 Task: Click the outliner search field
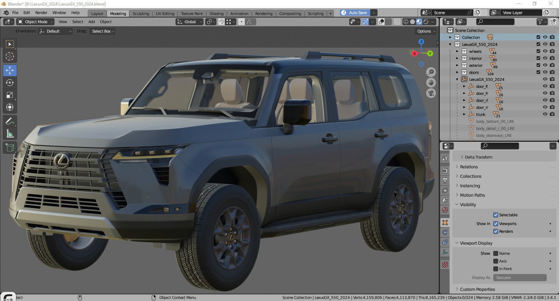click(495, 22)
